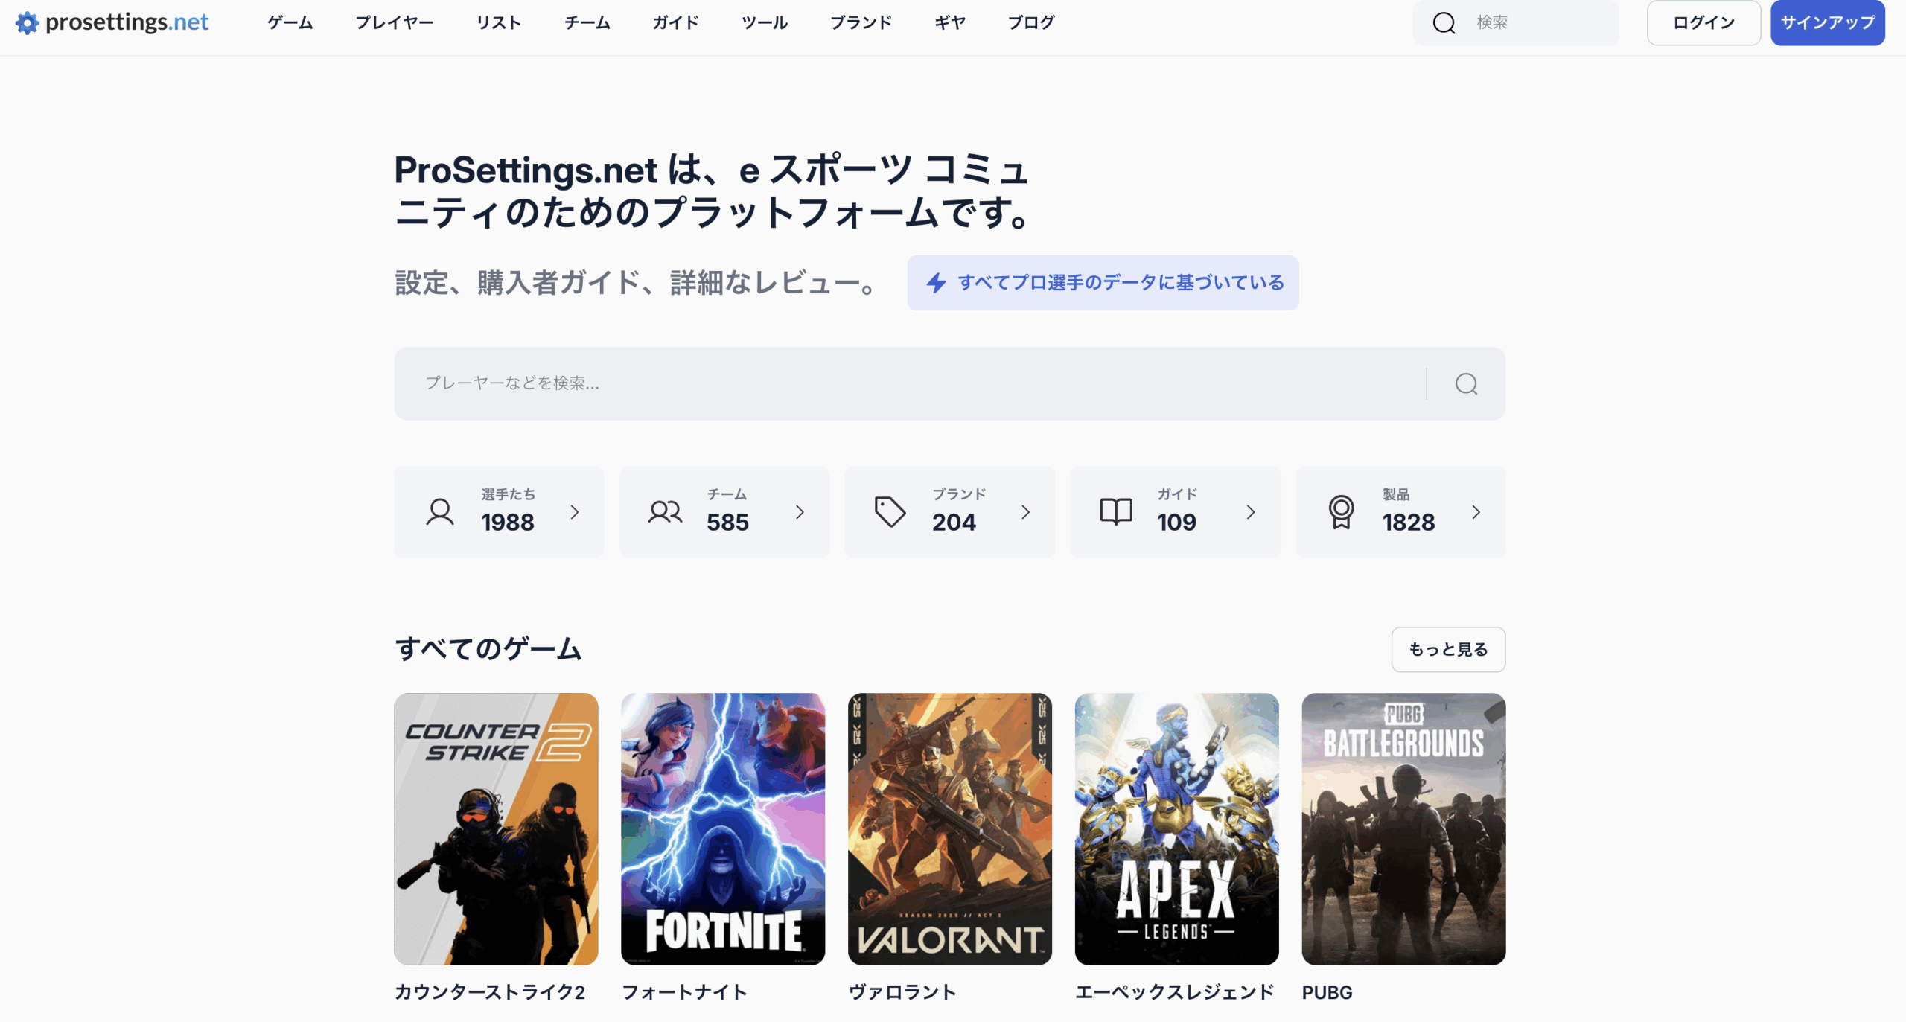1906x1022 pixels.
Task: Open the ガイド nav item
Action: pyautogui.click(x=675, y=22)
